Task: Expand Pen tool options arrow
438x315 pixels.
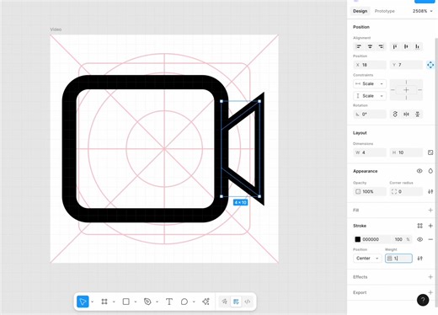Action: tap(157, 302)
